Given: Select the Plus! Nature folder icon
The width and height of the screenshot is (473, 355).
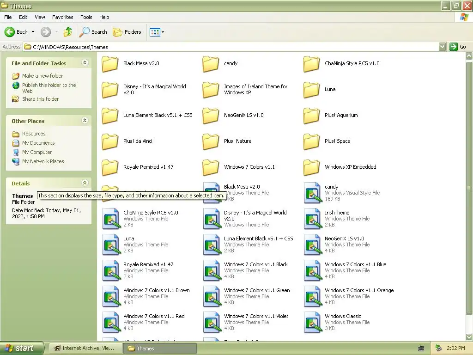Looking at the screenshot, I should (211, 142).
